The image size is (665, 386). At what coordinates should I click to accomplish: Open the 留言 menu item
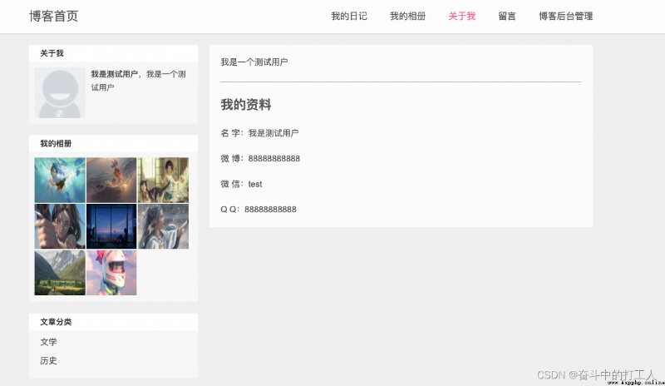(507, 16)
